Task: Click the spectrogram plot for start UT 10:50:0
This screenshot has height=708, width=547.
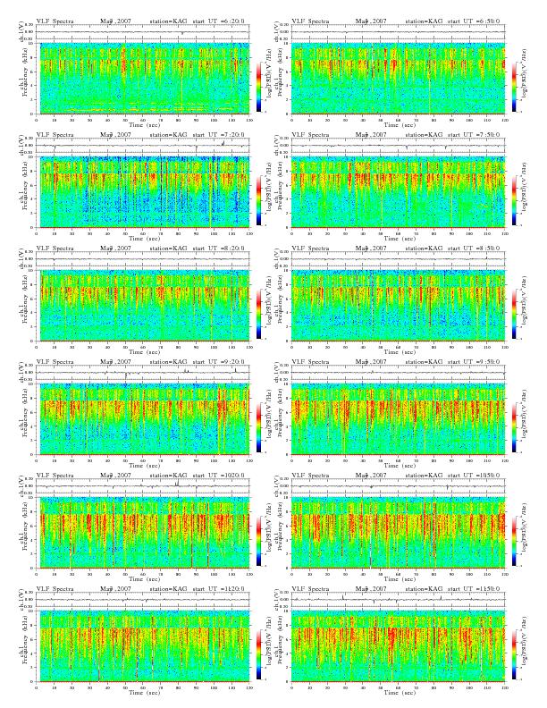Action: tap(398, 533)
